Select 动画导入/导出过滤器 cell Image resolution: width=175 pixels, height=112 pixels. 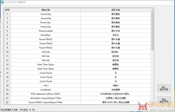click(x=116, y=98)
